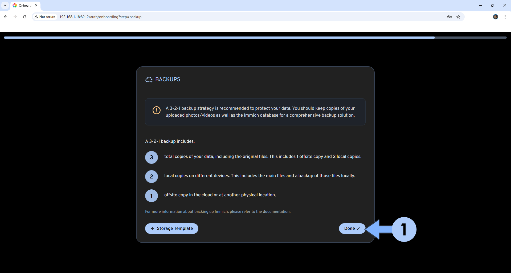Click the warning exclamation icon
The image size is (511, 273).
(157, 110)
